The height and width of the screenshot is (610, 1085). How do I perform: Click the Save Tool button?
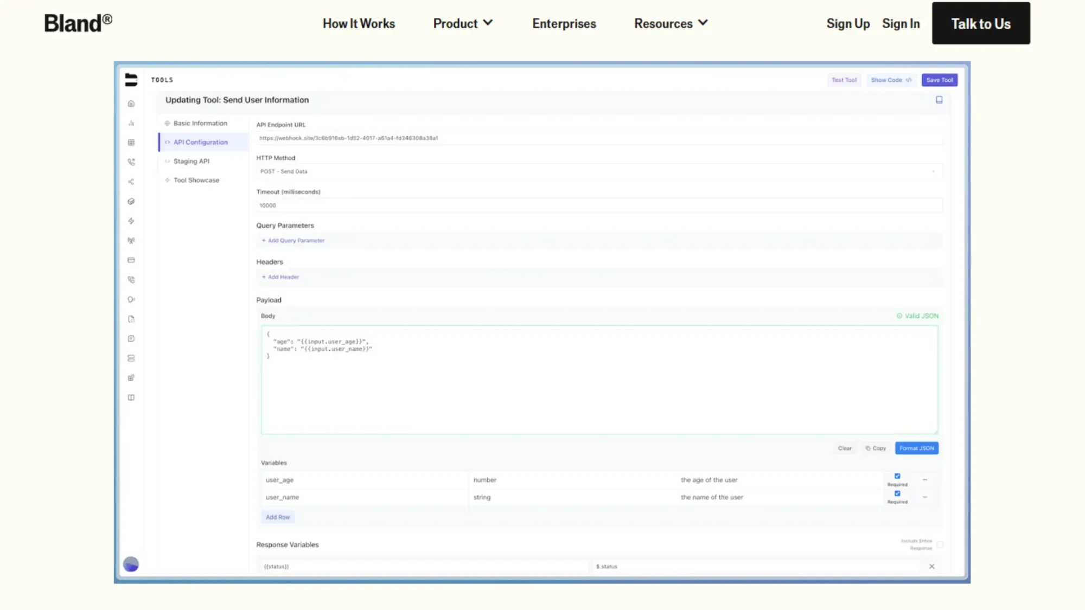coord(939,80)
